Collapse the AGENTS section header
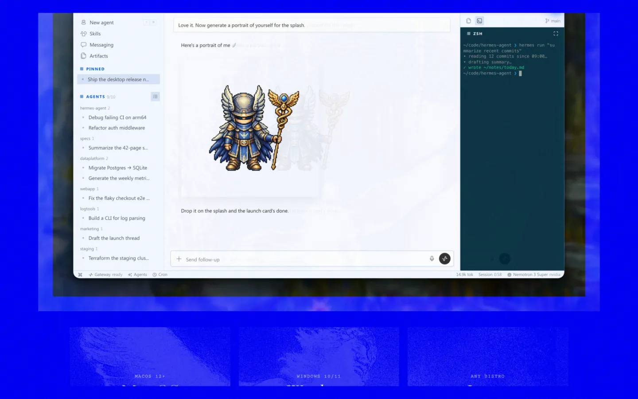 click(95, 96)
